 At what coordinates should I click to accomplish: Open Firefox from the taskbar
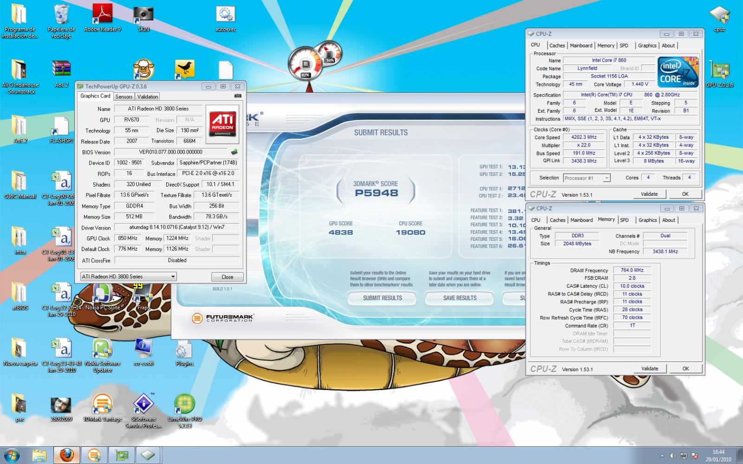(66, 455)
